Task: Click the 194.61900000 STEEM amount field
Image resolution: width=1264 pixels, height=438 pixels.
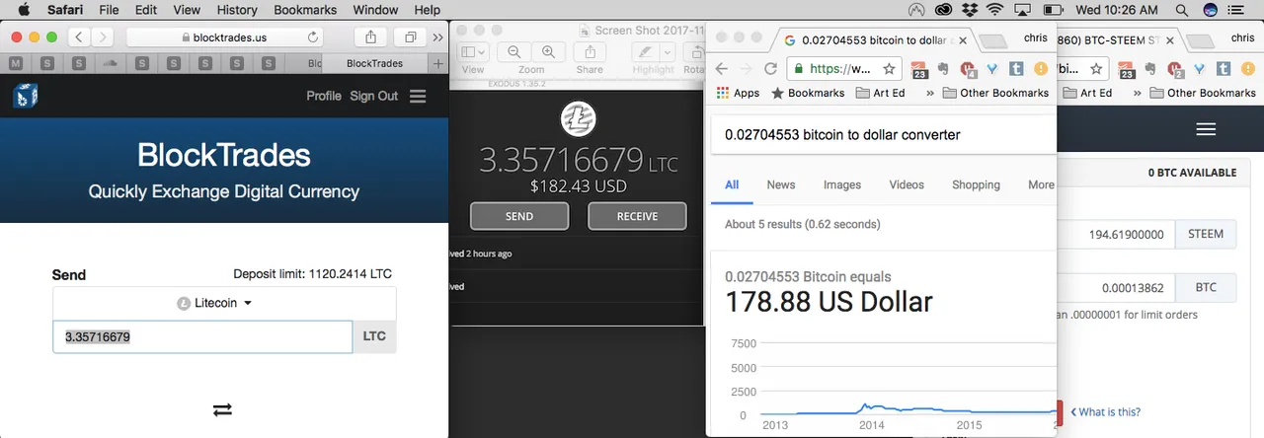Action: 1116,235
